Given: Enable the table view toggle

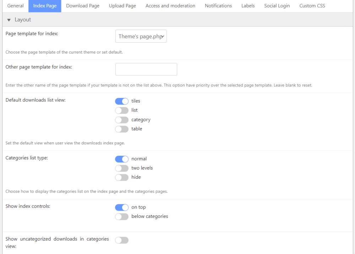Looking at the screenshot, I should (x=122, y=129).
